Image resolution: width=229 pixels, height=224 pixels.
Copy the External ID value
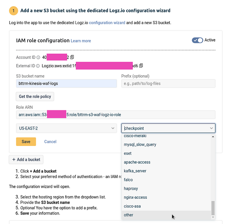(141, 66)
